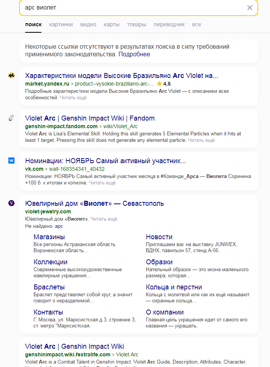Screen dimensions: 270x367
Task: Click the Genshin Fandom wiki favicon
Action: 11,118
